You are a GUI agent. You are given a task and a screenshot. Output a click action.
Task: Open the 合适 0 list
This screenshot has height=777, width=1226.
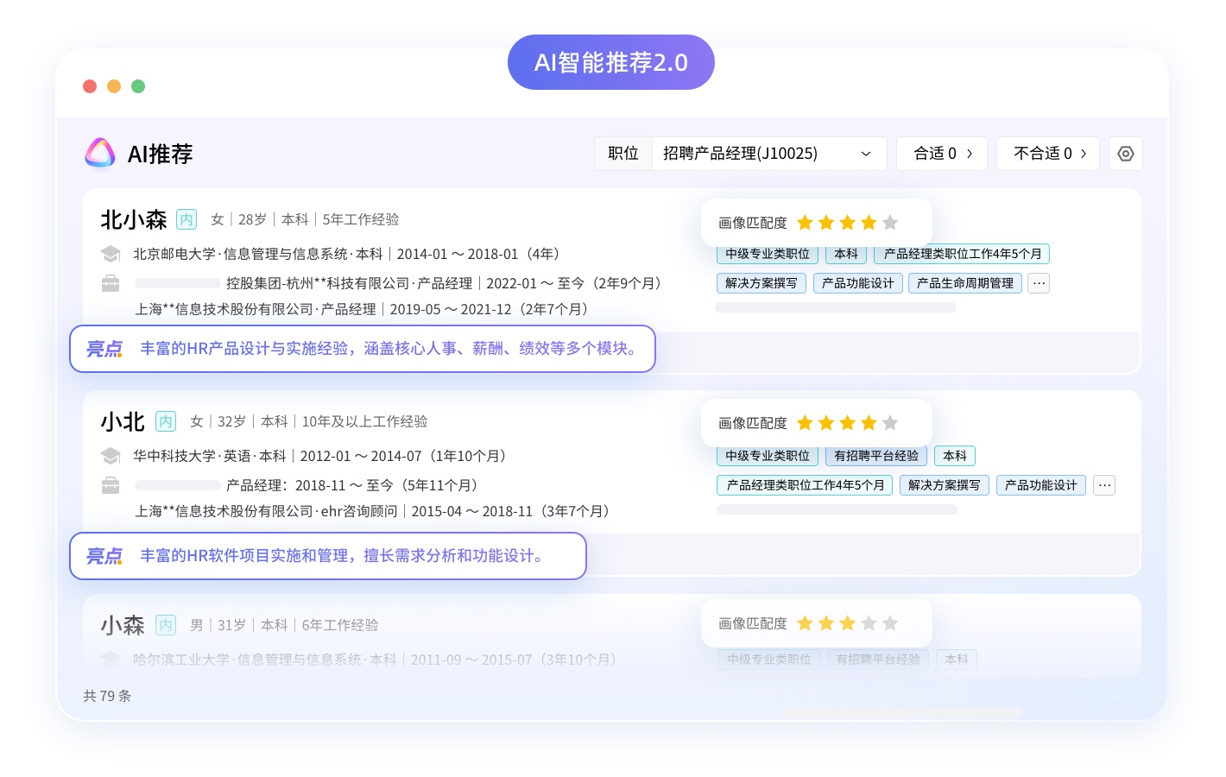[942, 154]
